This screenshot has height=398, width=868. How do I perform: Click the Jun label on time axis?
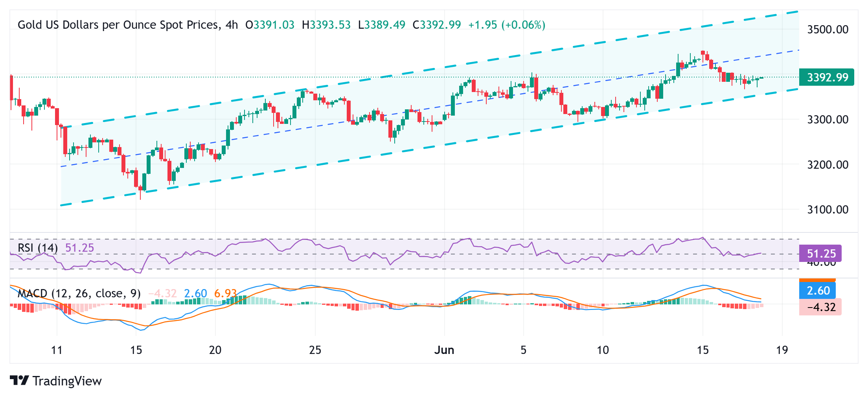(x=444, y=350)
